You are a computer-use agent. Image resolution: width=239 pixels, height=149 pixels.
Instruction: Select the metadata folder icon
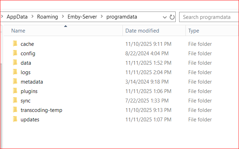(x=15, y=81)
